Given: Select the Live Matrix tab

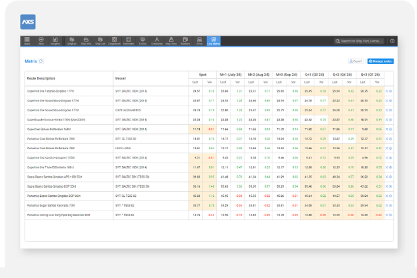Looking at the screenshot, I should click(214, 41).
